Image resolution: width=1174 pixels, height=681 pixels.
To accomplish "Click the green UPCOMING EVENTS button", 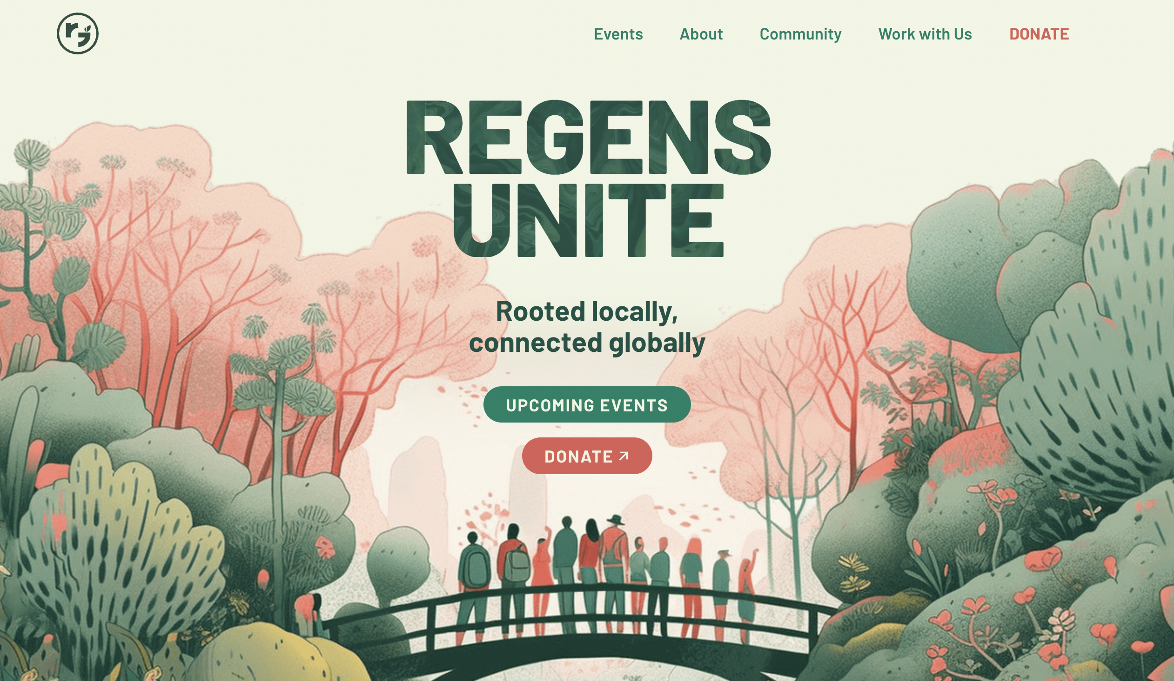I will [587, 404].
